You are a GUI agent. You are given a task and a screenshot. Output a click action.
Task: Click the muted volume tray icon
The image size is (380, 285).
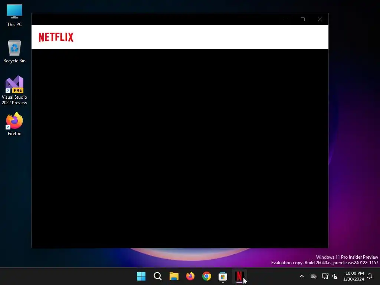335,276
